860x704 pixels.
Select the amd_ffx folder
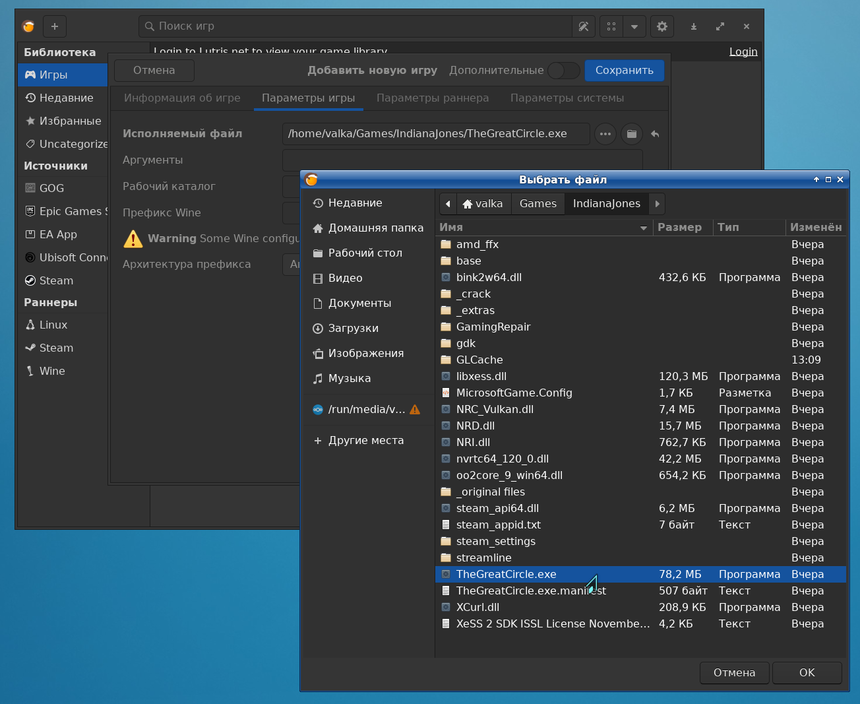pyautogui.click(x=640, y=244)
